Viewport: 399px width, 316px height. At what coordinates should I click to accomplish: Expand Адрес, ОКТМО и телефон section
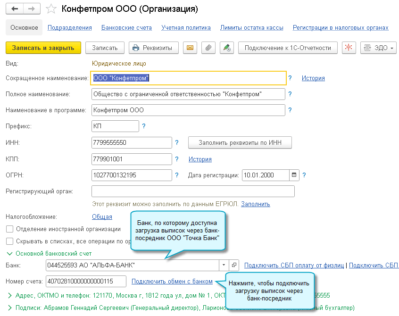10,295
